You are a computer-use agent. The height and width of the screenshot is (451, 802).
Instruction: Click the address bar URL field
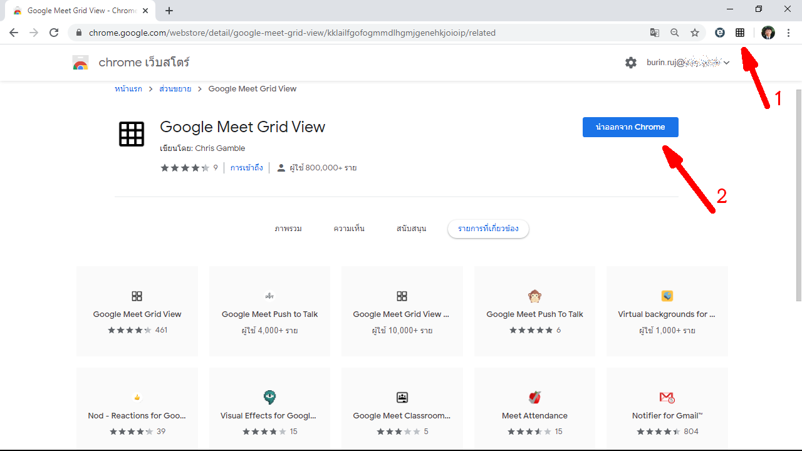(x=363, y=33)
